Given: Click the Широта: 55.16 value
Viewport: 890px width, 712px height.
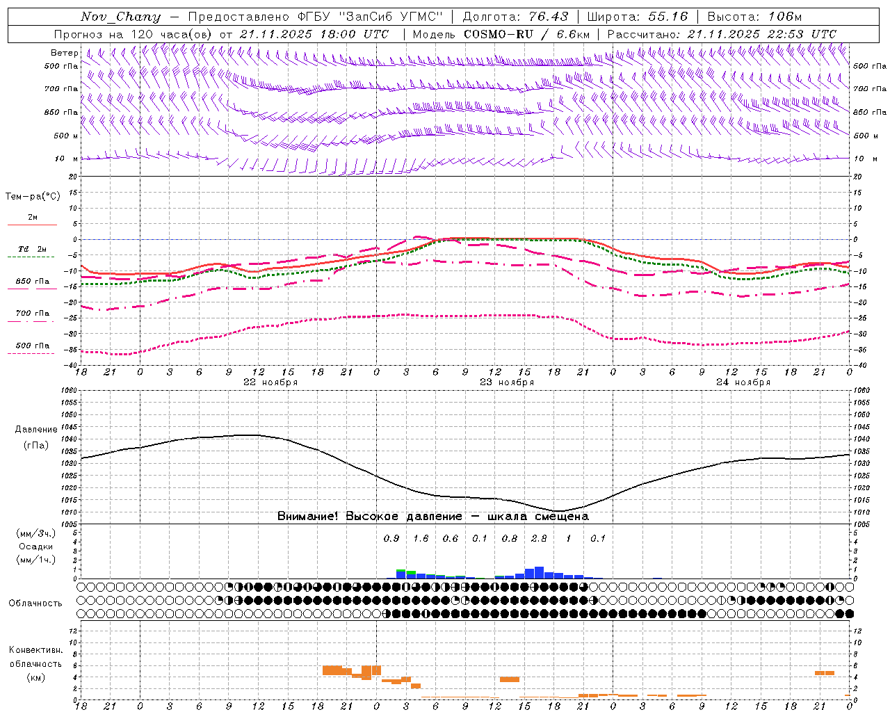Looking at the screenshot, I should click(638, 17).
